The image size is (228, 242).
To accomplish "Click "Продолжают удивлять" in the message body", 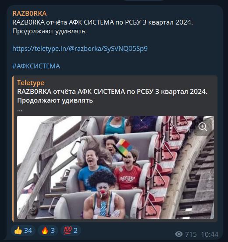I will tap(49, 31).
